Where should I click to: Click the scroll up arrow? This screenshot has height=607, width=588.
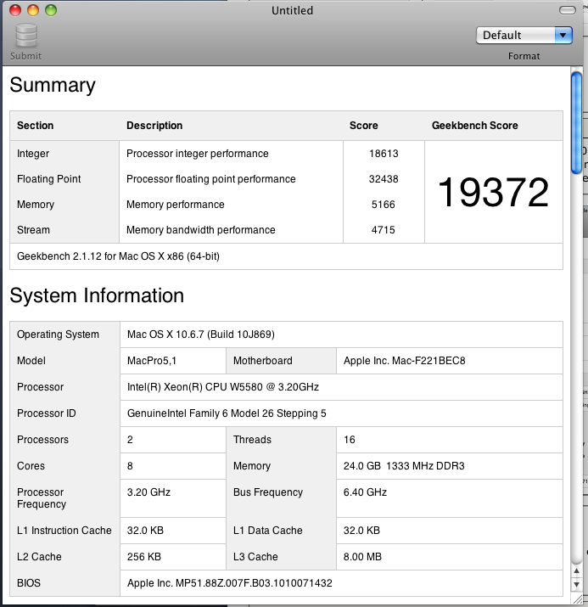click(576, 570)
